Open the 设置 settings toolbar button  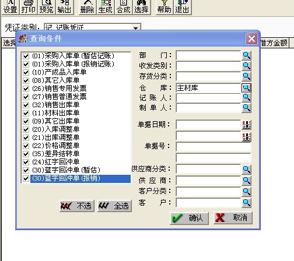click(10, 7)
